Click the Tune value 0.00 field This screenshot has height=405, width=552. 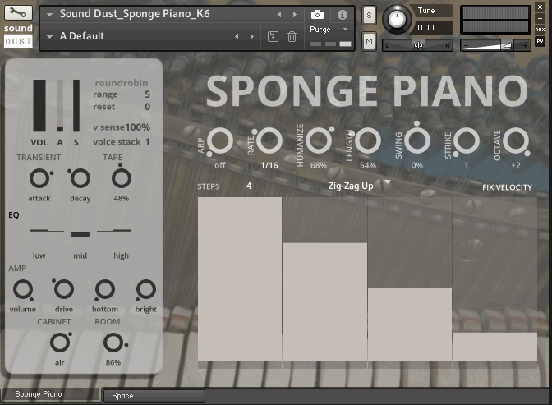pyautogui.click(x=434, y=27)
